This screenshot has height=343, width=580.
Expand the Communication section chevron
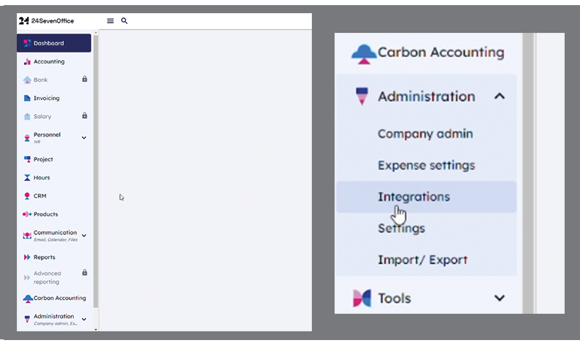coord(84,236)
